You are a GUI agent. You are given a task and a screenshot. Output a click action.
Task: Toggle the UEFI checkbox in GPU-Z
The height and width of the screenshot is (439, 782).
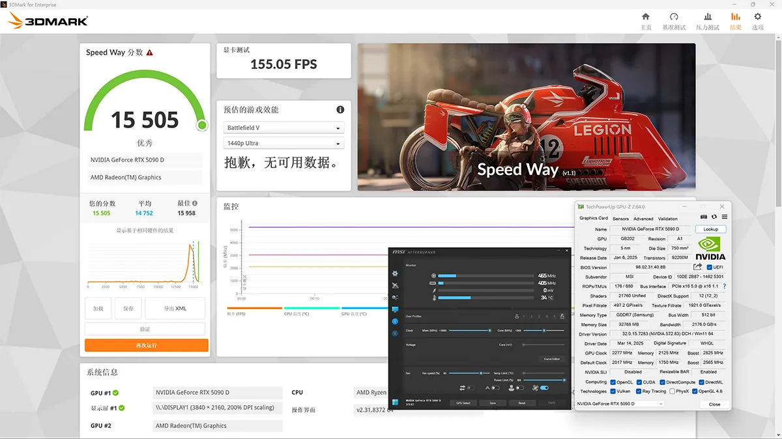tap(709, 267)
